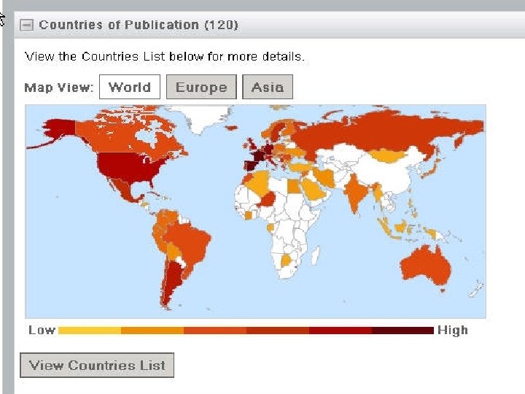The height and width of the screenshot is (394, 525).
Task: Click the High legend label
Action: click(x=453, y=331)
